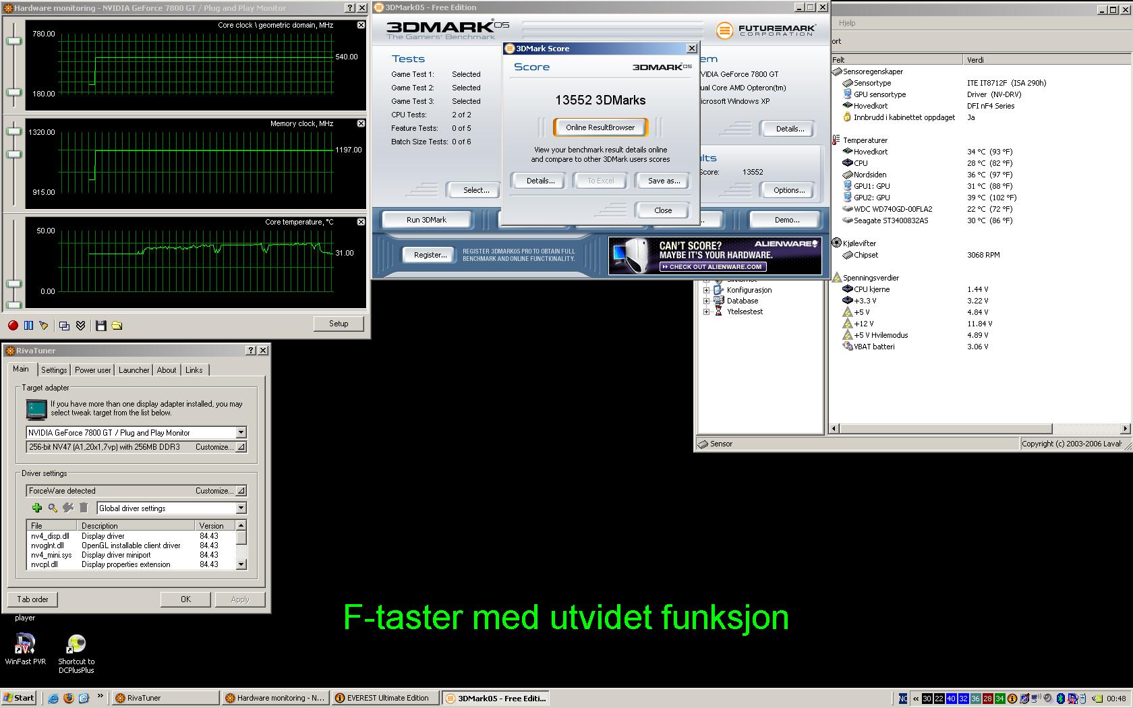Click Tab order button in RivaTuner
The image size is (1133, 708).
tap(33, 599)
